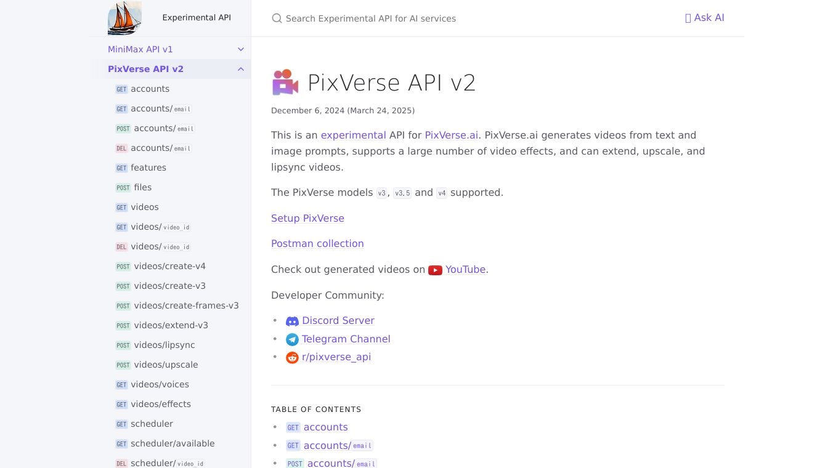Open the GET videos sidebar item

(x=137, y=207)
